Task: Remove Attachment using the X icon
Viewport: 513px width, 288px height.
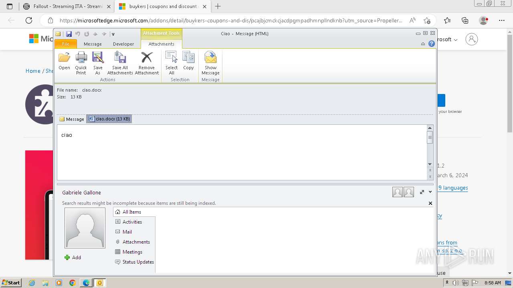Action: tap(147, 63)
